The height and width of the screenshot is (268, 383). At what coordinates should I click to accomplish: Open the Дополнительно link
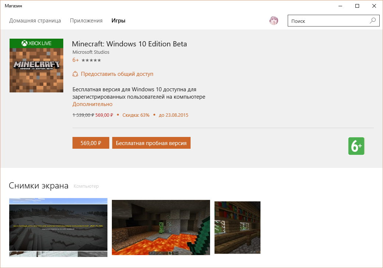[92, 104]
